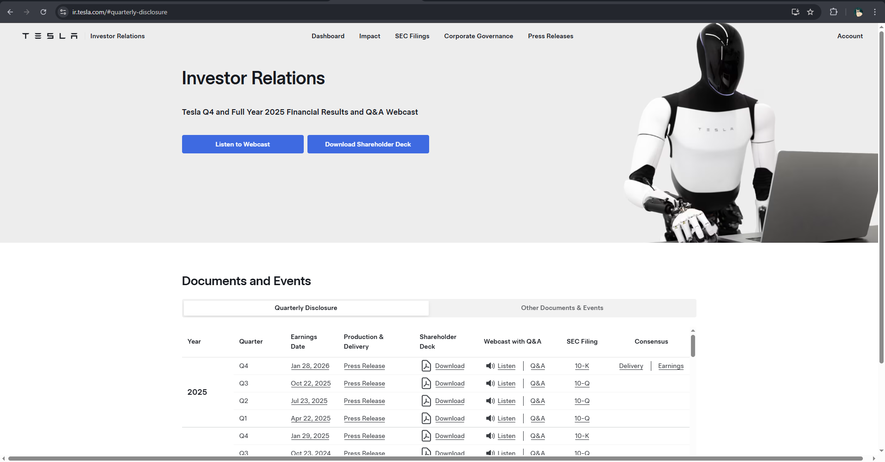The image size is (885, 462).
Task: Open the Q&A link in the Apr 22, 2025 row
Action: click(x=537, y=418)
